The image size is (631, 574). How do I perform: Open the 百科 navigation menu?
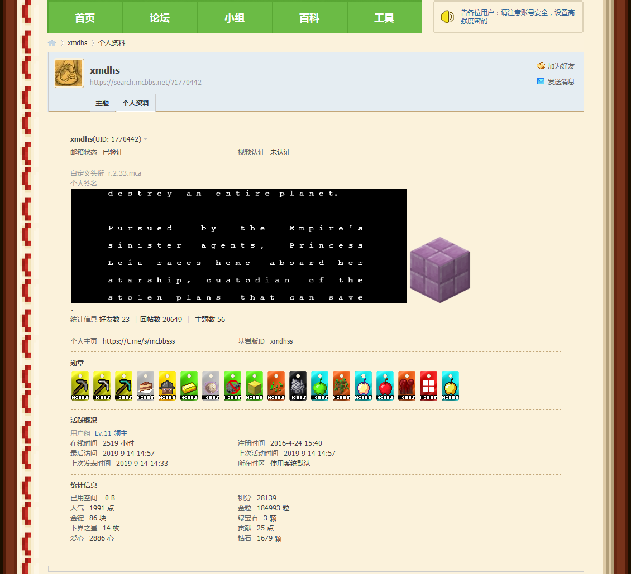click(309, 18)
